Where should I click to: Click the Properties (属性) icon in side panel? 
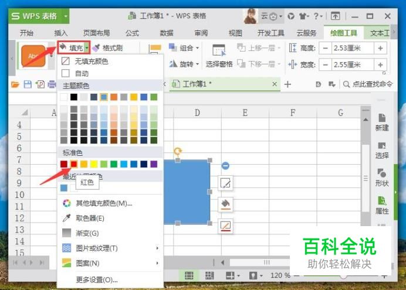coord(382,200)
